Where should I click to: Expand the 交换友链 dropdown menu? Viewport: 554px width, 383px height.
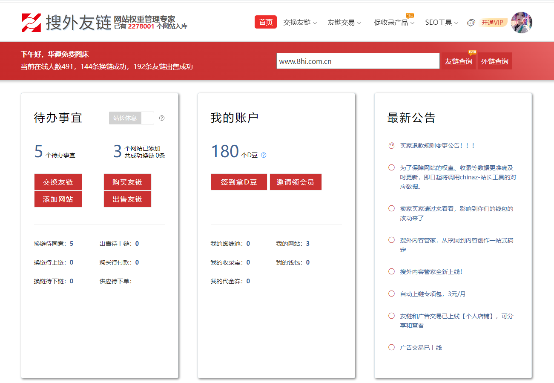[300, 23]
